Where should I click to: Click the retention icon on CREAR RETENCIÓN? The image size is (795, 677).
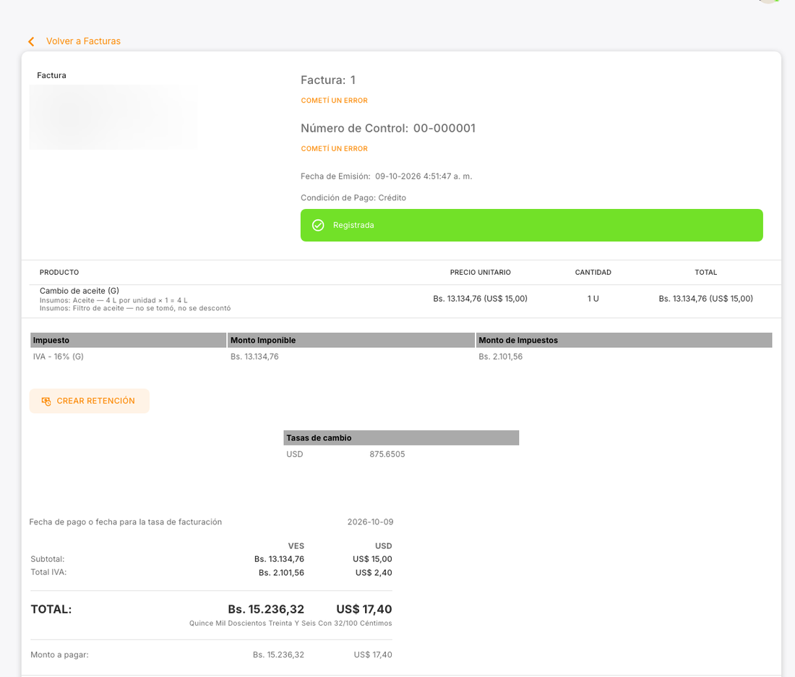click(46, 401)
